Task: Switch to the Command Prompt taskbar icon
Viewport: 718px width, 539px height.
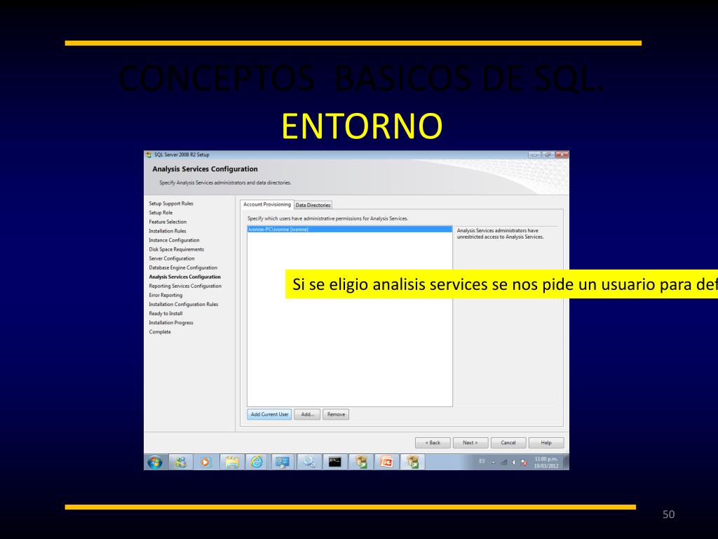Action: (x=334, y=462)
